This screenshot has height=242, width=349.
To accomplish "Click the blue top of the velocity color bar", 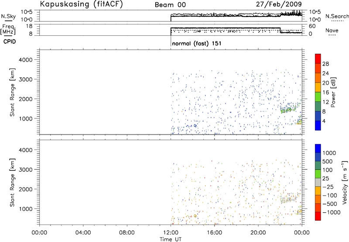I will click(x=318, y=149).
